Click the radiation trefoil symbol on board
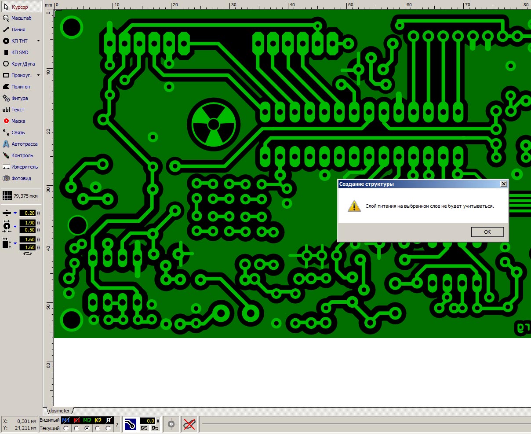This screenshot has width=531, height=434. coord(214,125)
